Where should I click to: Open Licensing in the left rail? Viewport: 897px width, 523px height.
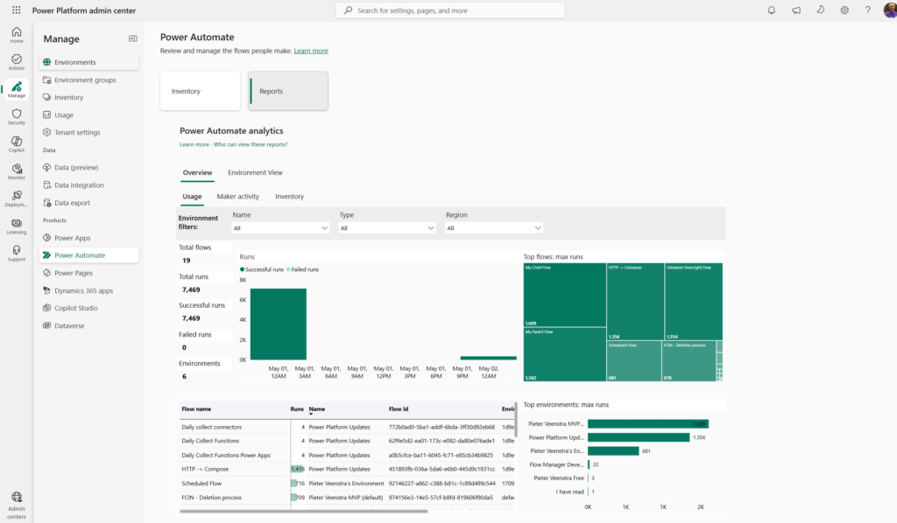pos(17,227)
